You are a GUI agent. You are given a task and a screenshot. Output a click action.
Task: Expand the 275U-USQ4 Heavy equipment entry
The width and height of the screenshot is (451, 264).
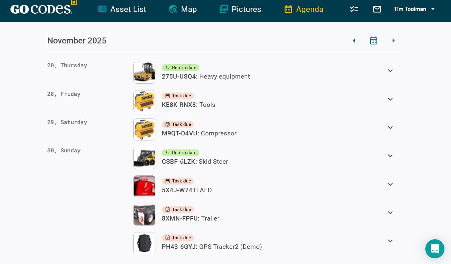pyautogui.click(x=390, y=71)
